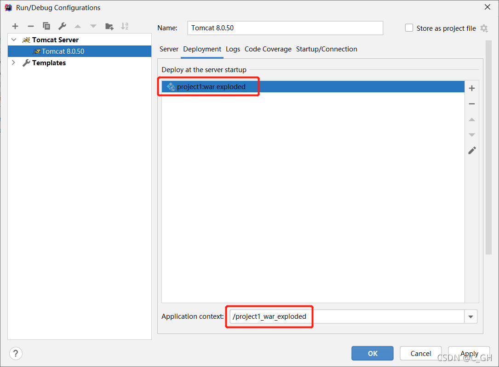Click into the Application context field
Screen dimensions: 499x367
(347, 316)
